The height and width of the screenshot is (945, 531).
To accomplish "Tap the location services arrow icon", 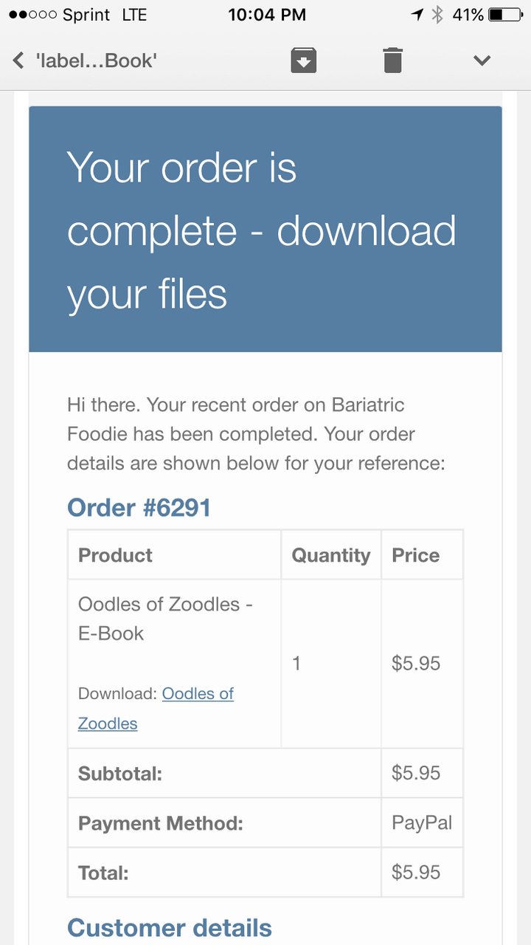I will (417, 15).
